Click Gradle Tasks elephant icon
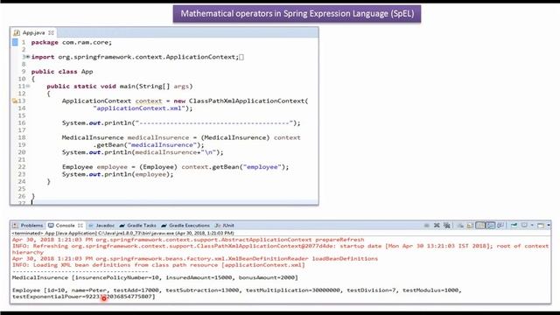560x315 pixels. tap(122, 226)
